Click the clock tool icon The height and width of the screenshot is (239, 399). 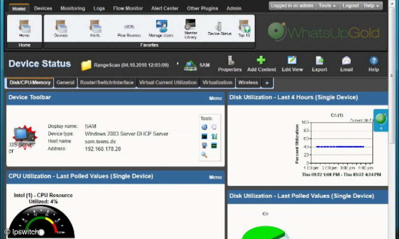[x=214, y=127]
